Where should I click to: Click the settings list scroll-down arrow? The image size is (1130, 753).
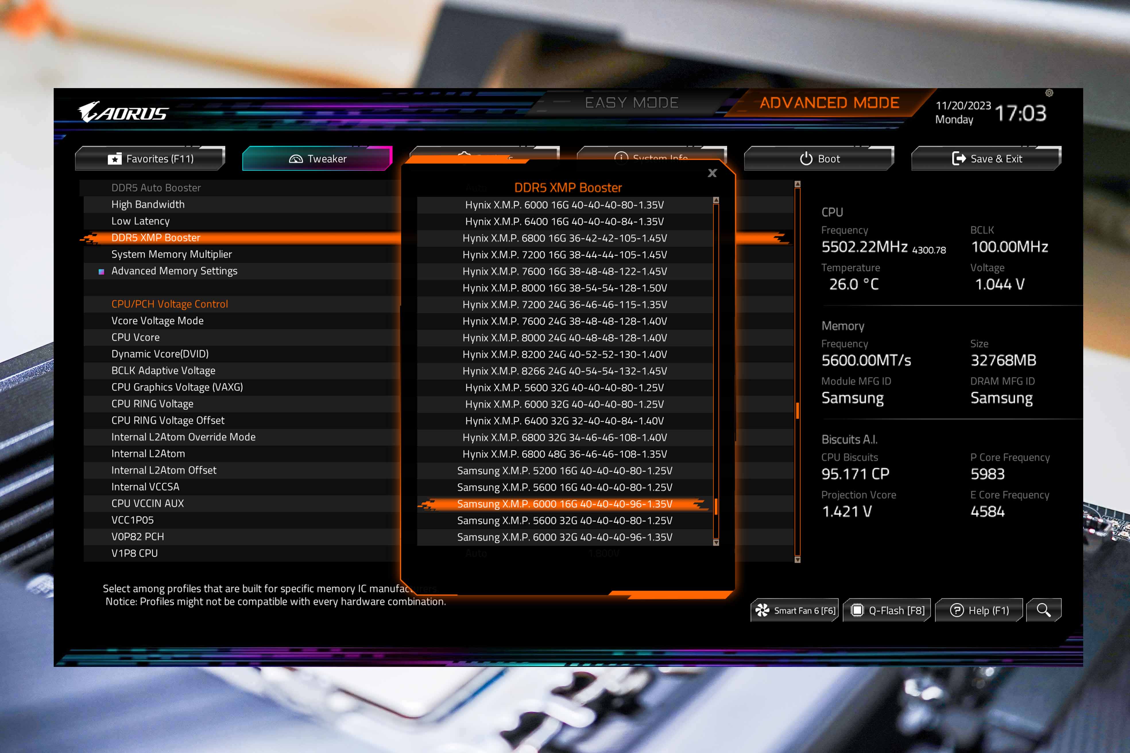tap(798, 560)
